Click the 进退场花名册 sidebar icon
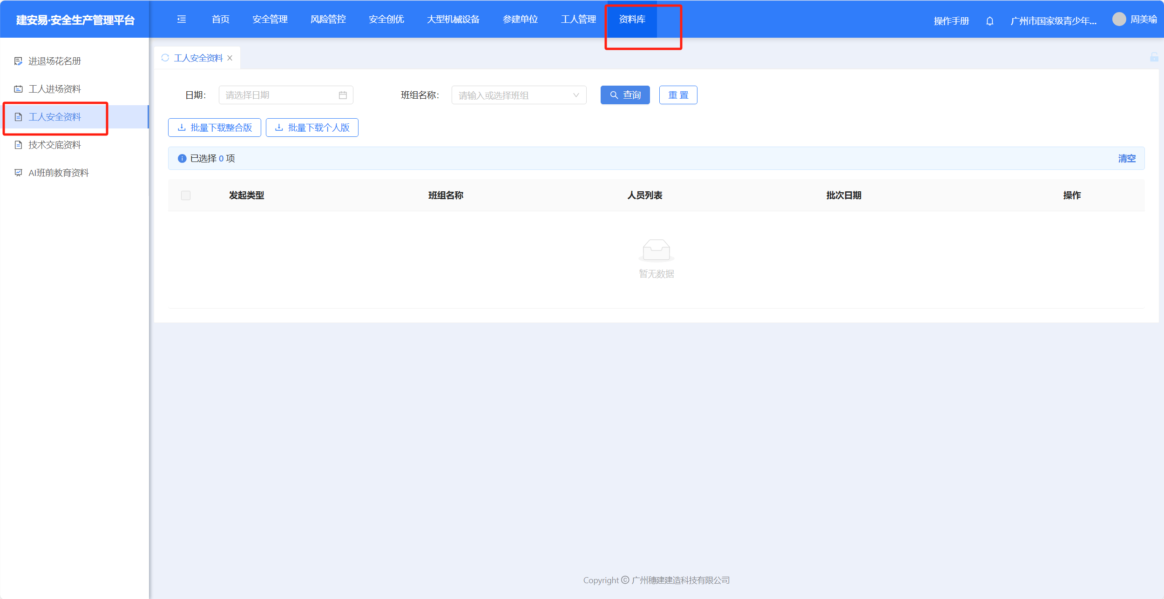Screen dimensions: 1164x599 pos(18,61)
